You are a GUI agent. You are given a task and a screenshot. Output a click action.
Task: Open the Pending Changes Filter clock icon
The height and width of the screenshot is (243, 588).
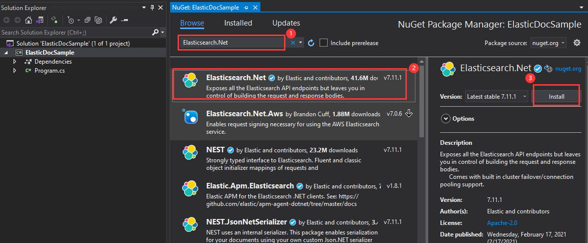coord(71,20)
